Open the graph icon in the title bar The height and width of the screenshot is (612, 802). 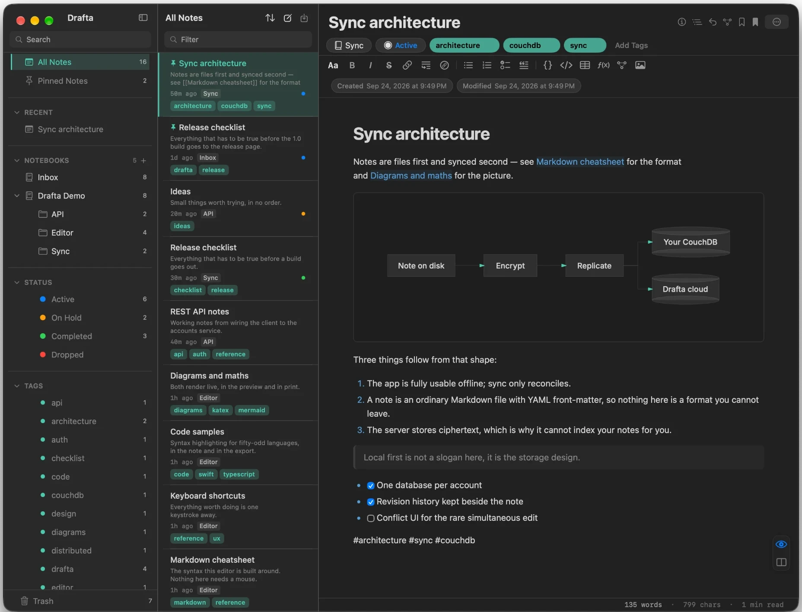pos(727,22)
